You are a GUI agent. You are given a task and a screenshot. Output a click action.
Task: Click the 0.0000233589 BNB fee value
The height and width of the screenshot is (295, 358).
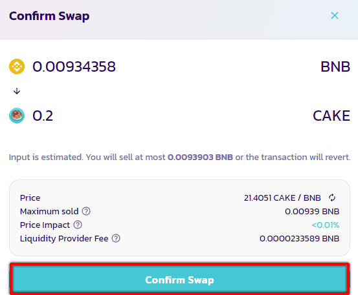[x=299, y=239]
